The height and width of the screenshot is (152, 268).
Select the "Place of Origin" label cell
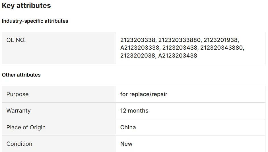point(26,127)
